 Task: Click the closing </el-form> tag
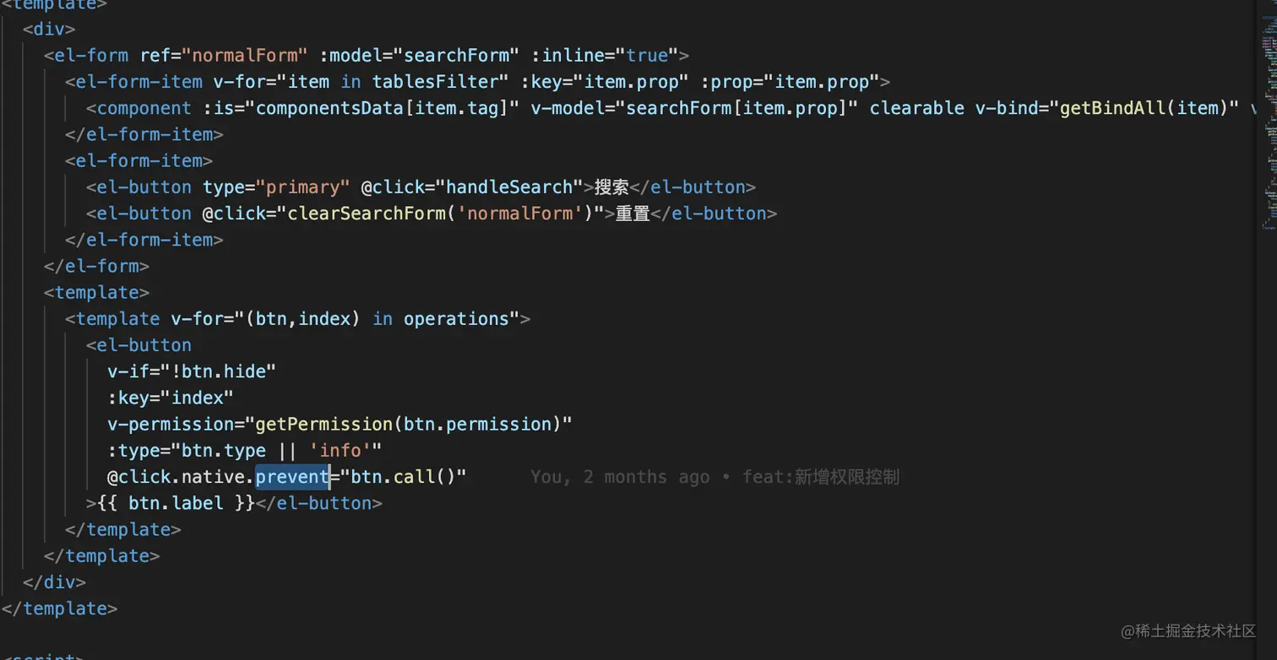[96, 266]
